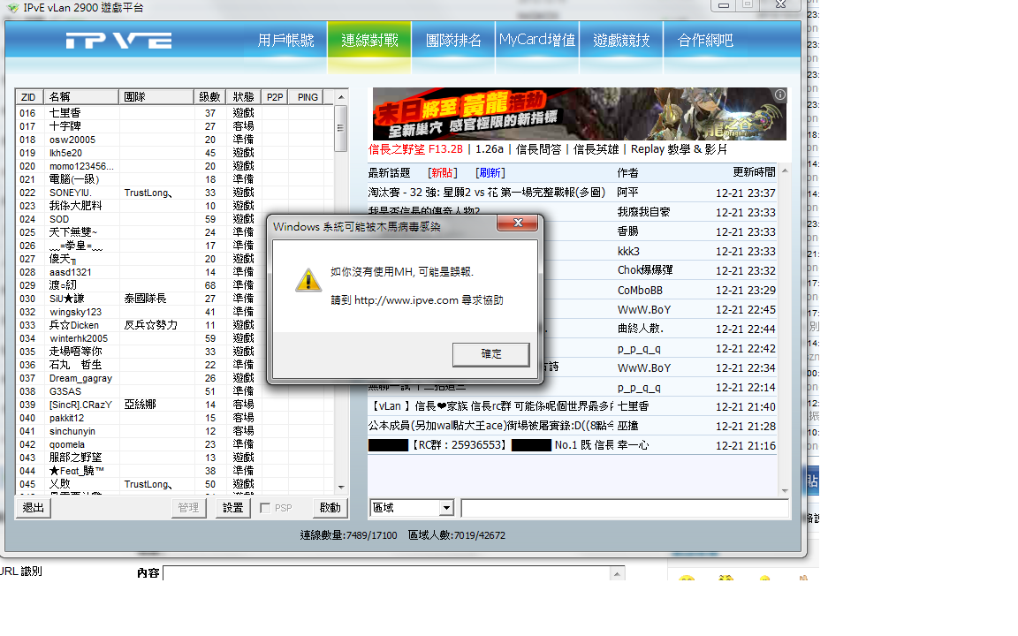Click the IPvE app icon in the title bar
The image size is (1018, 636).
click(x=12, y=8)
